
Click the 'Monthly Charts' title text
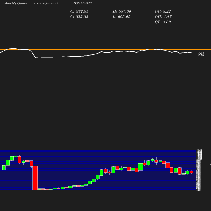click(15, 3)
